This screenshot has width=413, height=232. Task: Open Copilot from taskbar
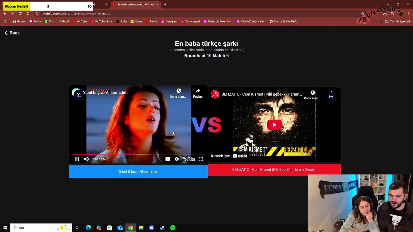coord(99,228)
